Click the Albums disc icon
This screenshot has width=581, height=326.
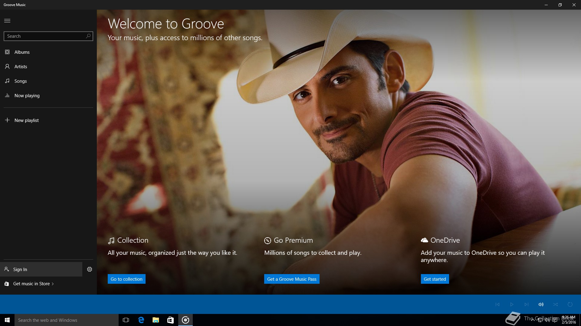click(7, 52)
